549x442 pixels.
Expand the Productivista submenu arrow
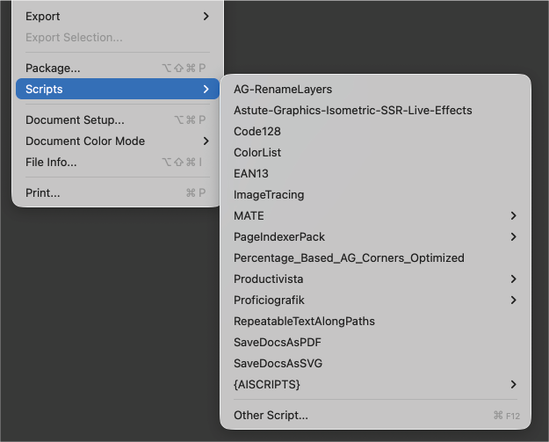513,279
